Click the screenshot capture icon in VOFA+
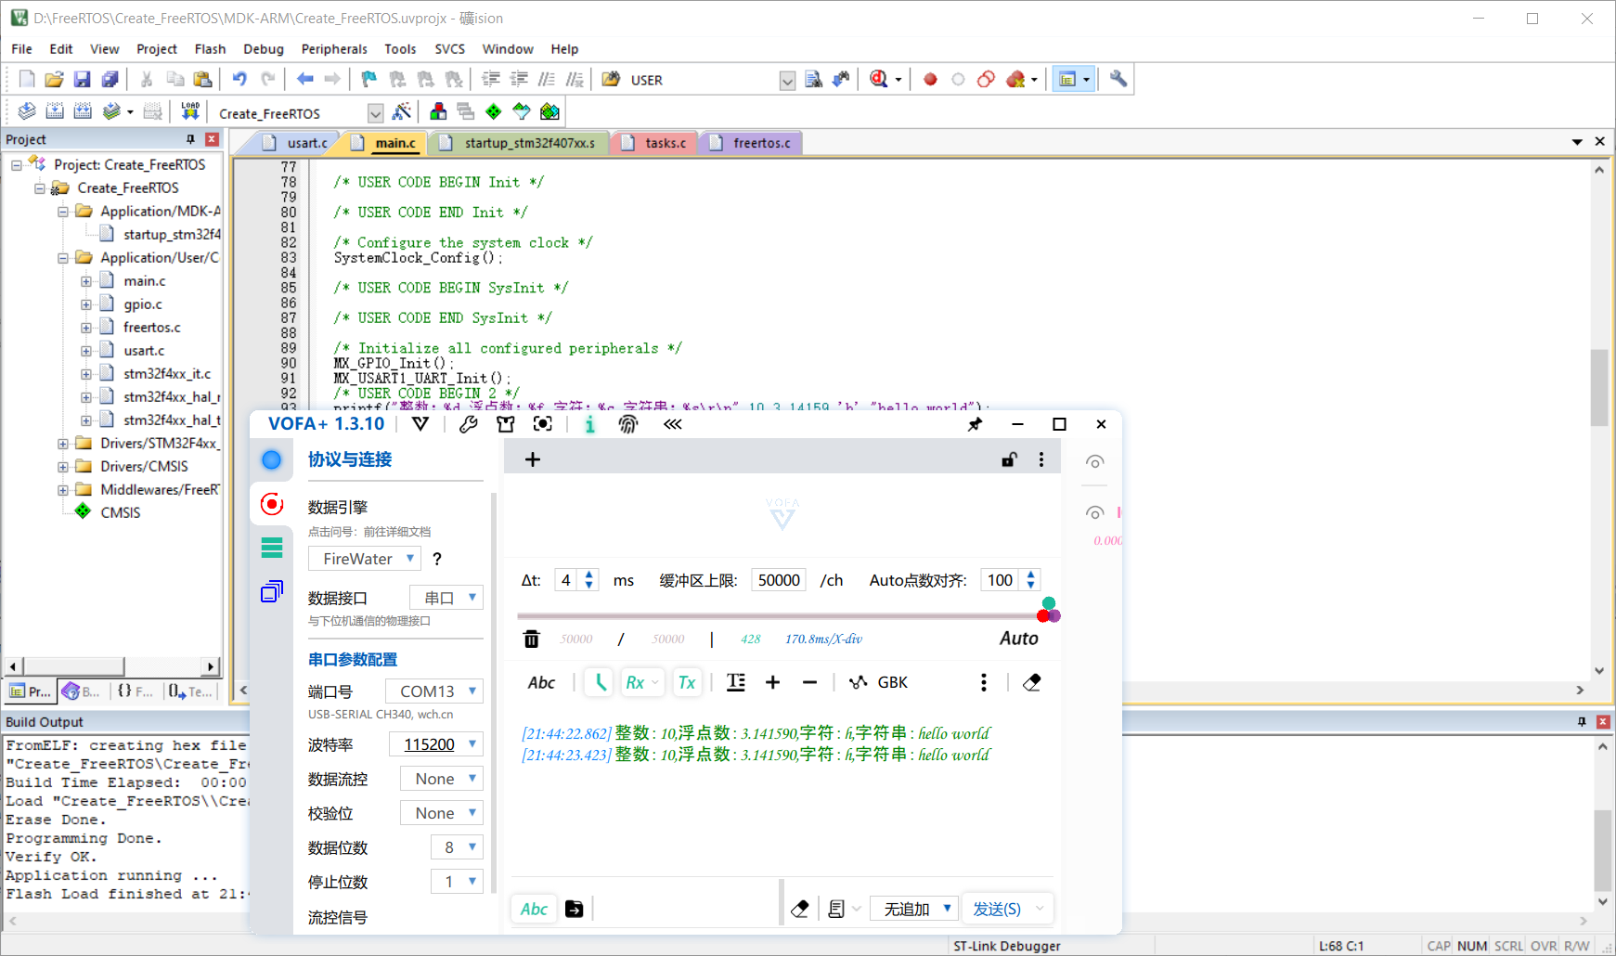This screenshot has height=956, width=1616. tap(543, 424)
